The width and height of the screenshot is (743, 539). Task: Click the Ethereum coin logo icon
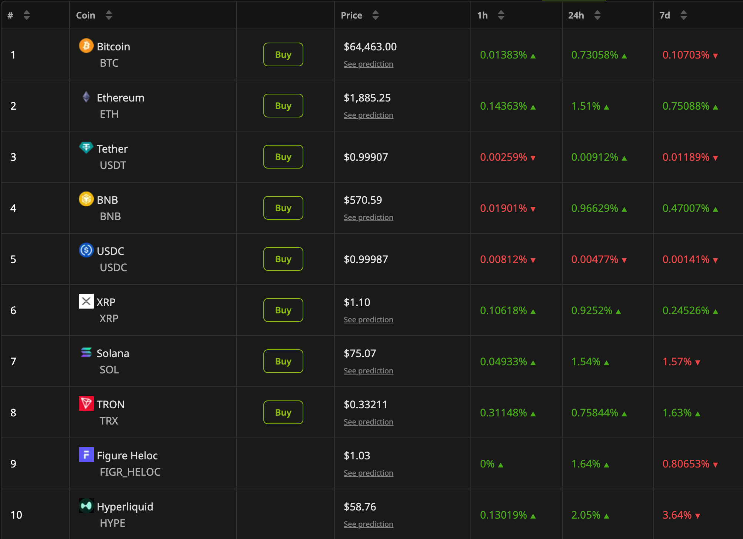tap(86, 97)
